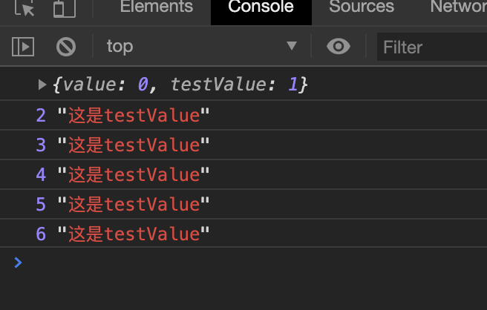487x310 pixels.
Task: Go to the Network tab
Action: coord(458,7)
